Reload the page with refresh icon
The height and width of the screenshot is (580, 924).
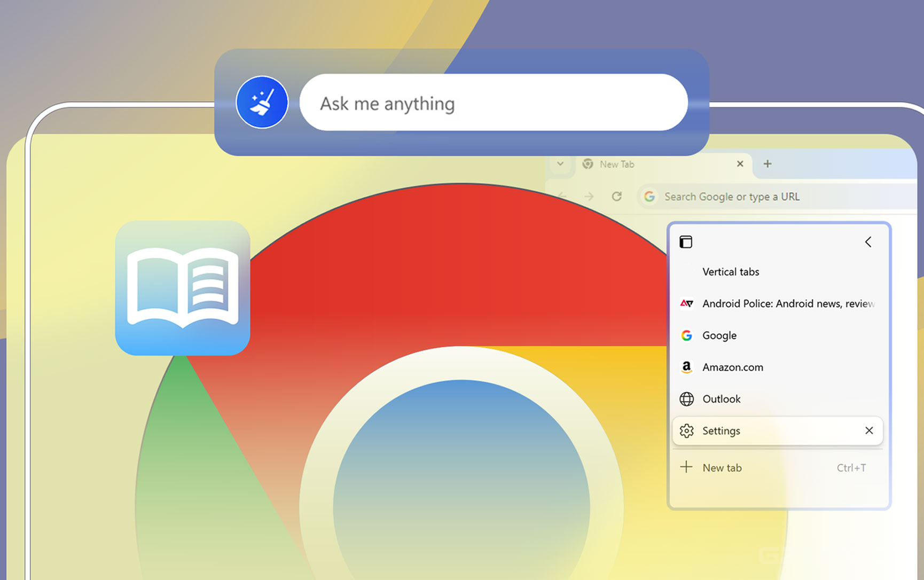tap(617, 197)
